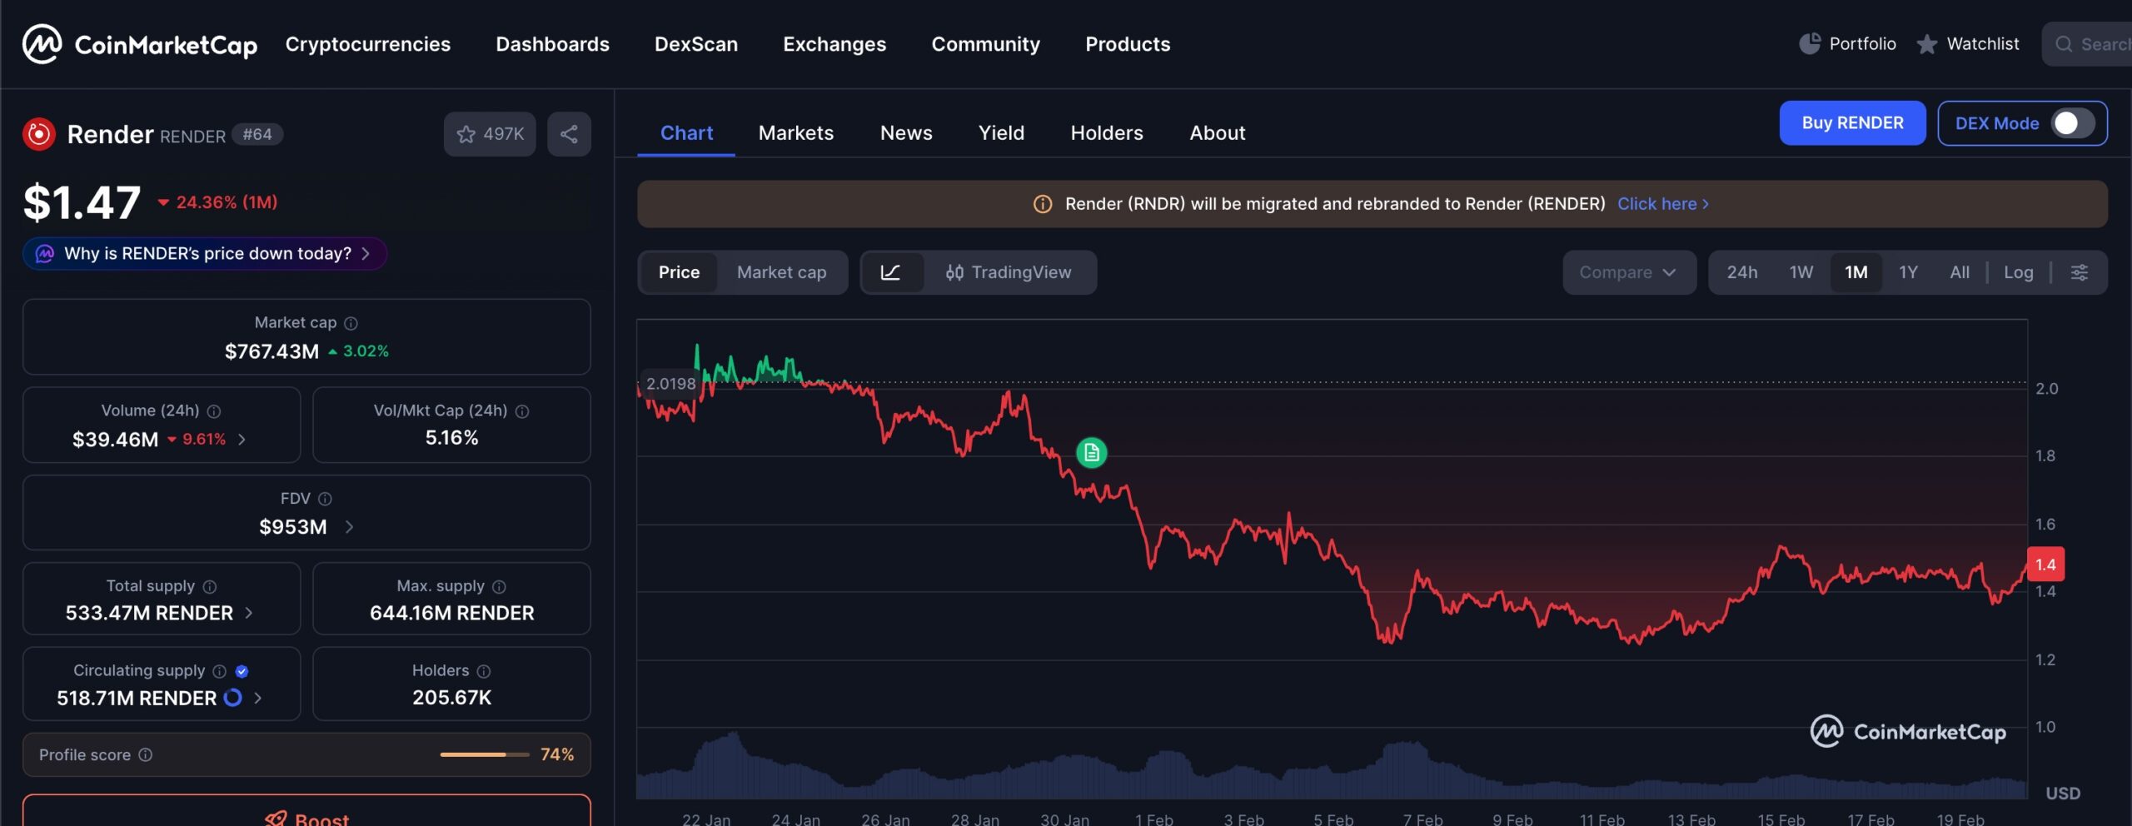2132x826 pixels.
Task: Select the 1W time range
Action: (1801, 272)
